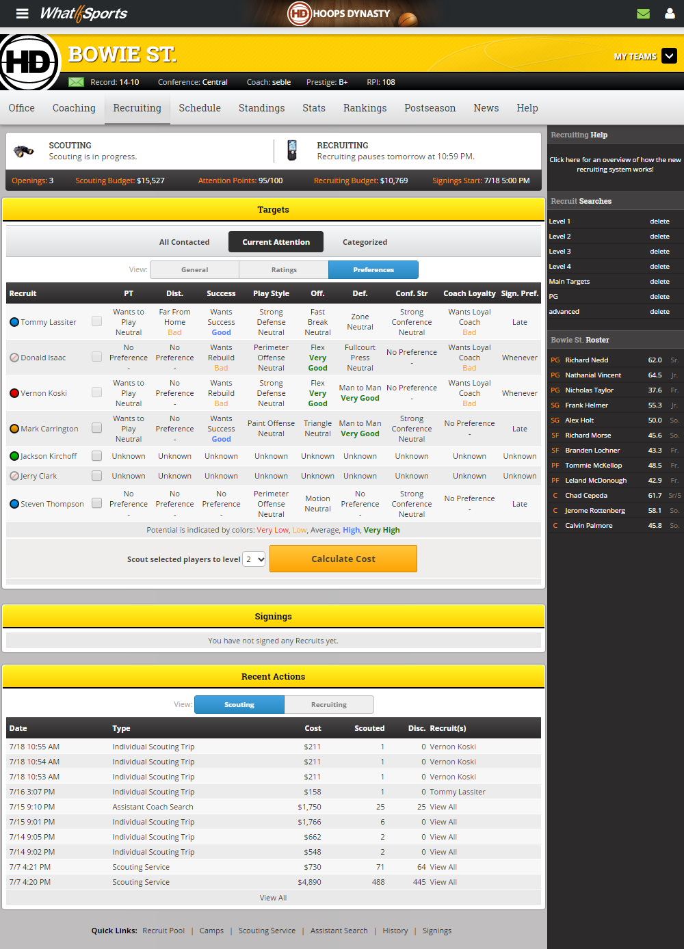Click the recruiting phone icon
This screenshot has width=684, height=949.
tap(292, 150)
